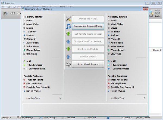Viewport: 163px width, 120px height.
Task: Click Get: Idle status entry
Action: click(71, 118)
